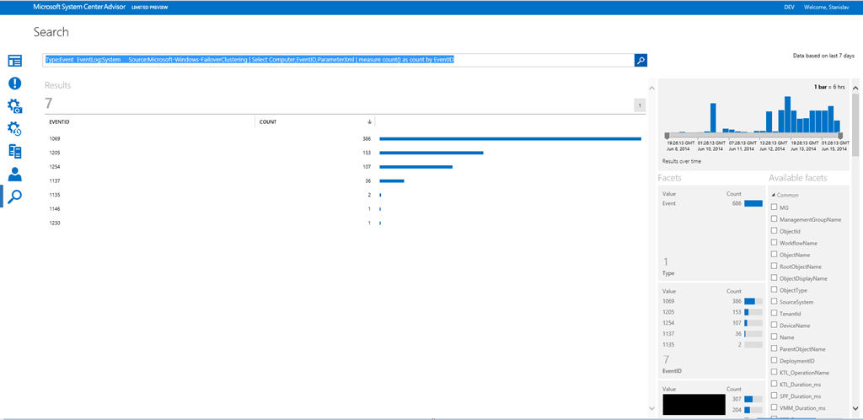Open configuration change history gear-clock icon
Image resolution: width=863 pixels, height=420 pixels.
pos(14,129)
